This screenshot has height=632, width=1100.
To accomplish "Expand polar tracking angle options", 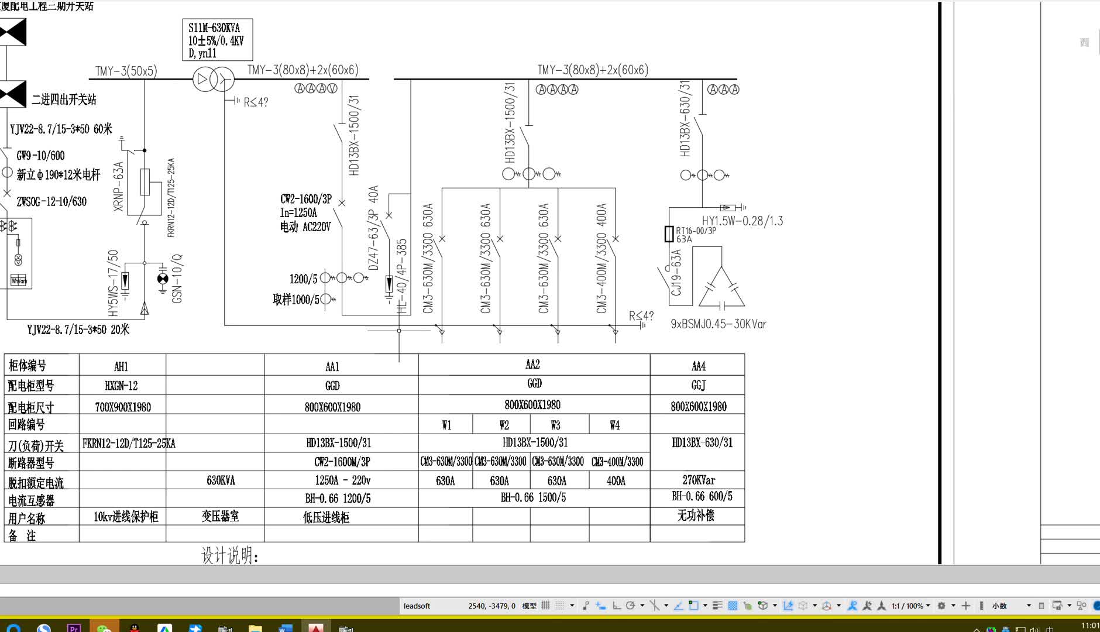I will 642,606.
